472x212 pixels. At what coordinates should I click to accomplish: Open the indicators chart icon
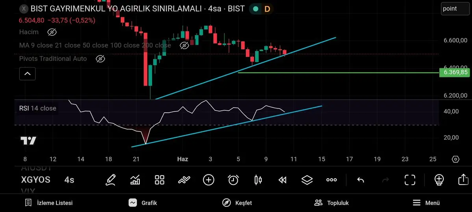coord(135,180)
